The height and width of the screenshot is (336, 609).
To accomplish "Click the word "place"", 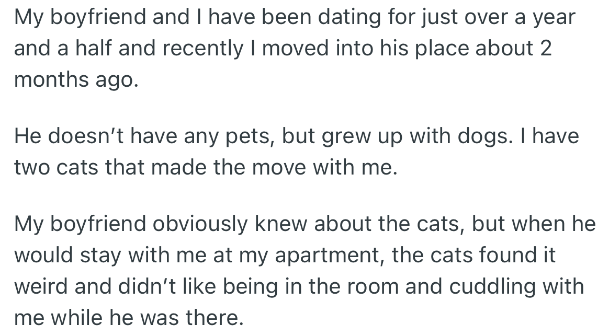I will [431, 49].
